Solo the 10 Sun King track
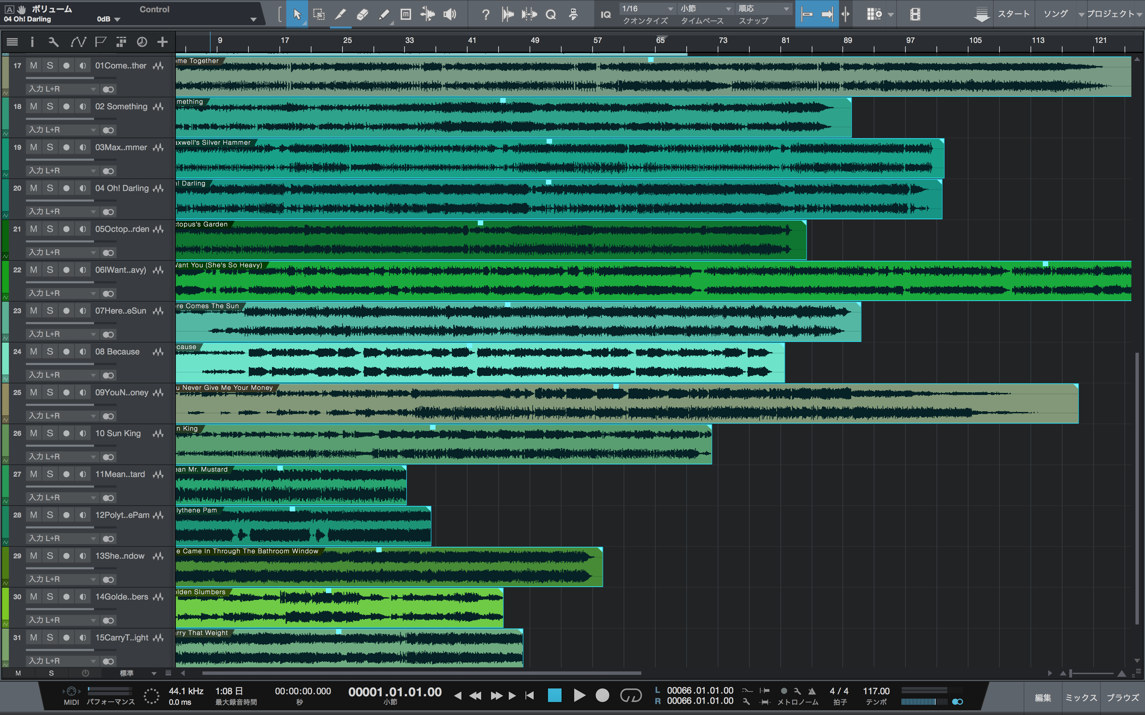Screen dimensions: 1145x715 tap(50, 433)
